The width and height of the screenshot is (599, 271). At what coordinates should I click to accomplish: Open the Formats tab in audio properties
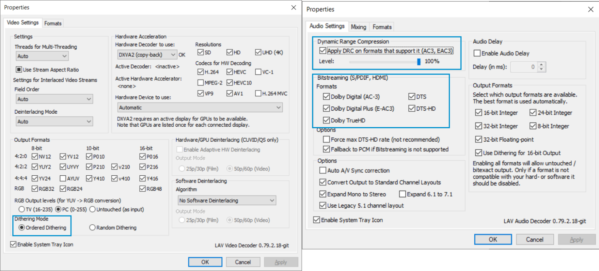pos(382,27)
